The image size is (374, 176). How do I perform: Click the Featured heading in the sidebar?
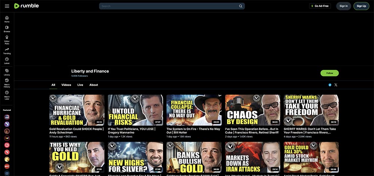click(7, 110)
